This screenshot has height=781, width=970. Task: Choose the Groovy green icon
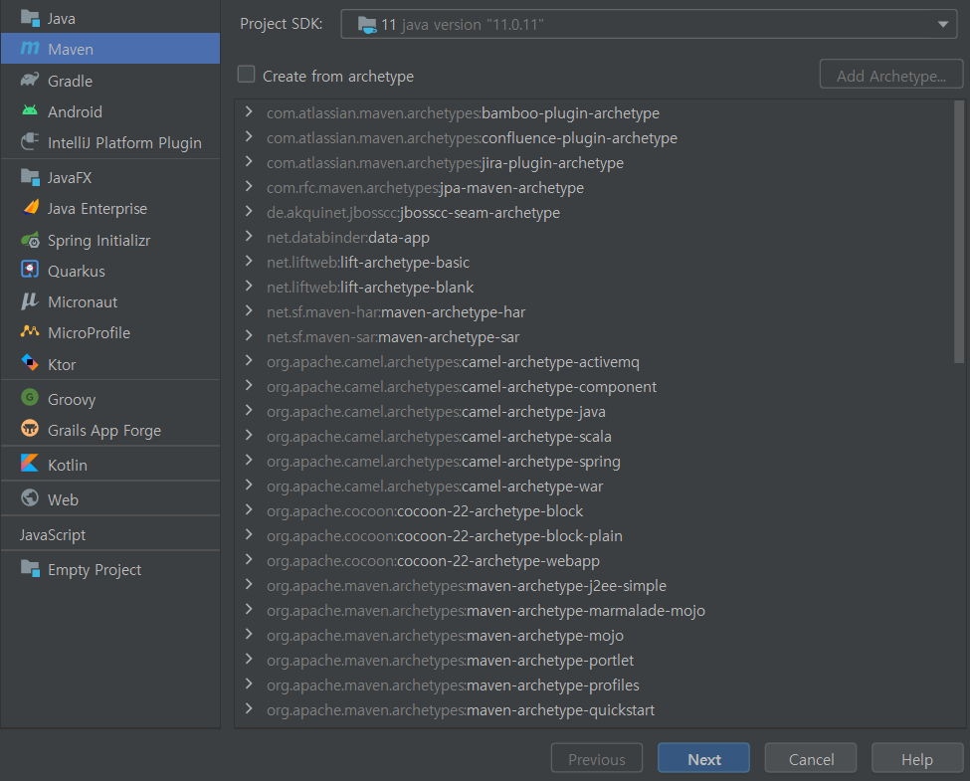[30, 398]
